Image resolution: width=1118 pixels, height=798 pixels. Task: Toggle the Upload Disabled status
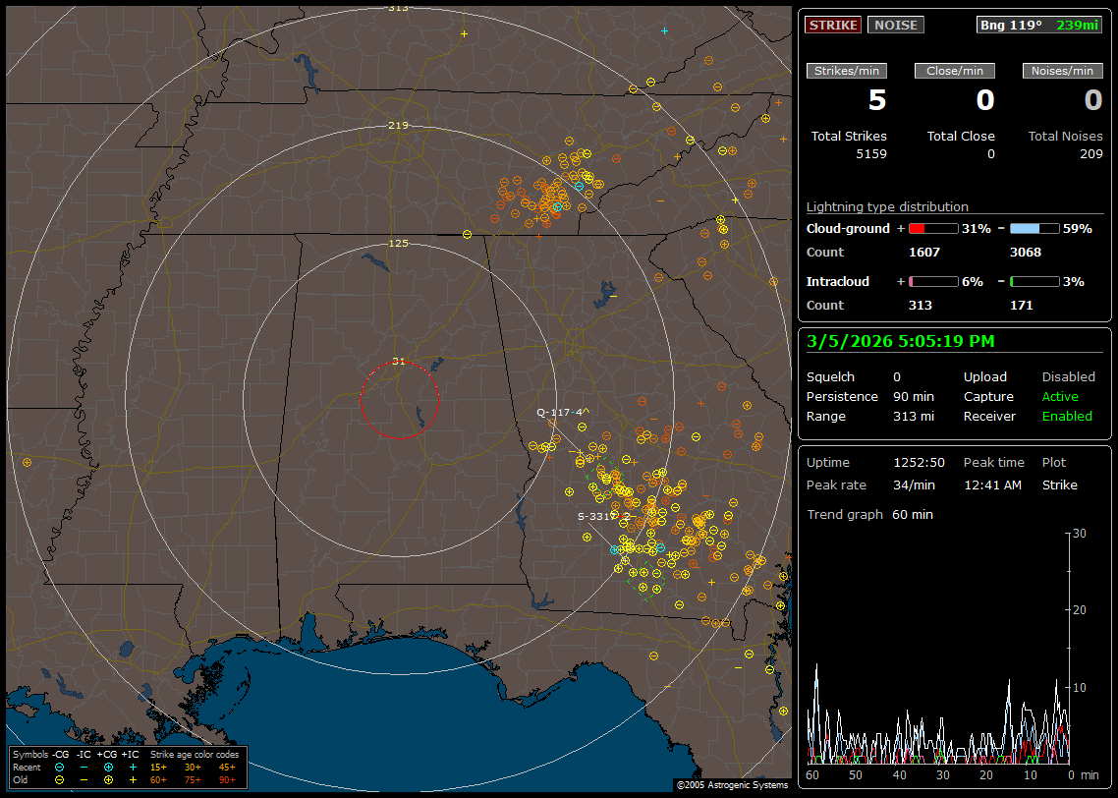click(x=1068, y=376)
